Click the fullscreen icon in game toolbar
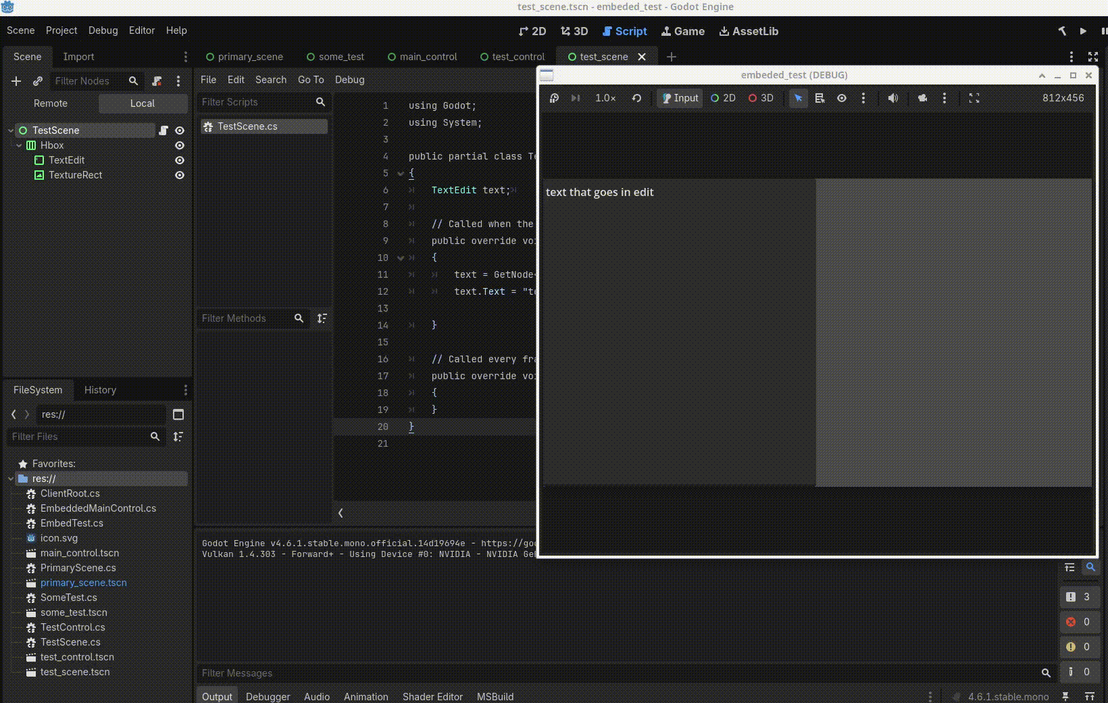This screenshot has width=1108, height=703. coord(974,98)
